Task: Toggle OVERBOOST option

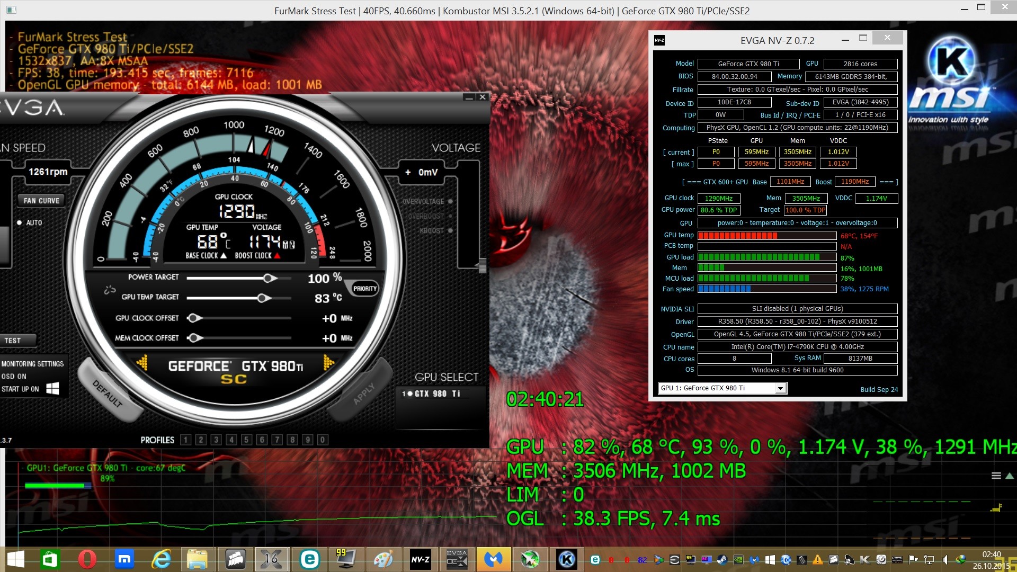Action: (450, 216)
